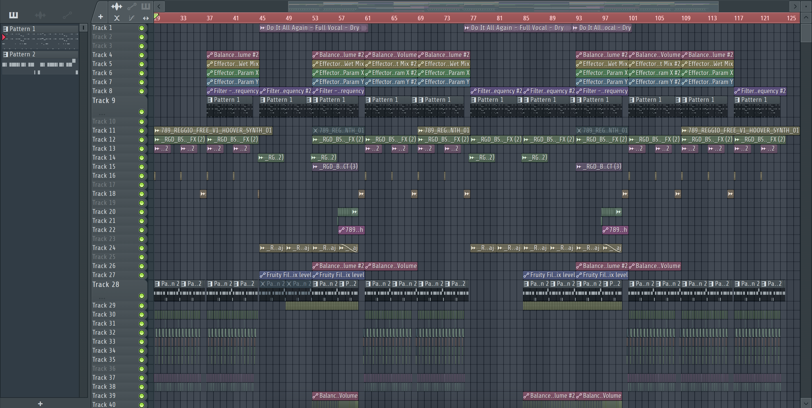Toggle mute on Track 28
This screenshot has width=812, height=408.
coord(142,296)
